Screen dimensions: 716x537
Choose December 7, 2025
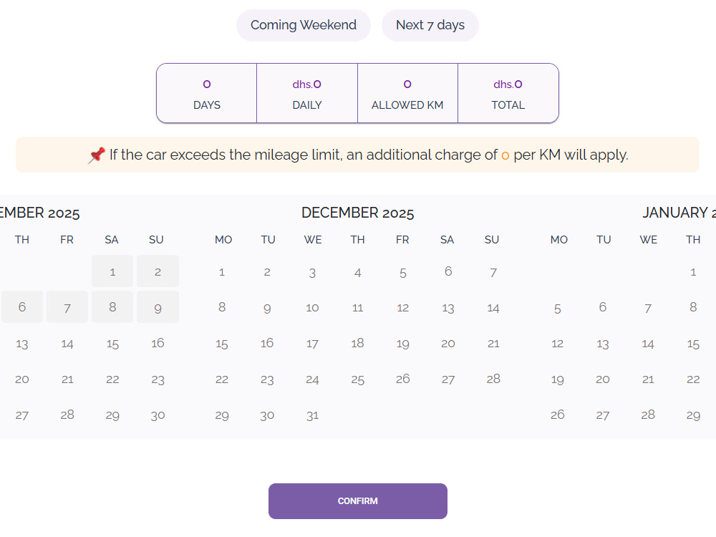493,272
